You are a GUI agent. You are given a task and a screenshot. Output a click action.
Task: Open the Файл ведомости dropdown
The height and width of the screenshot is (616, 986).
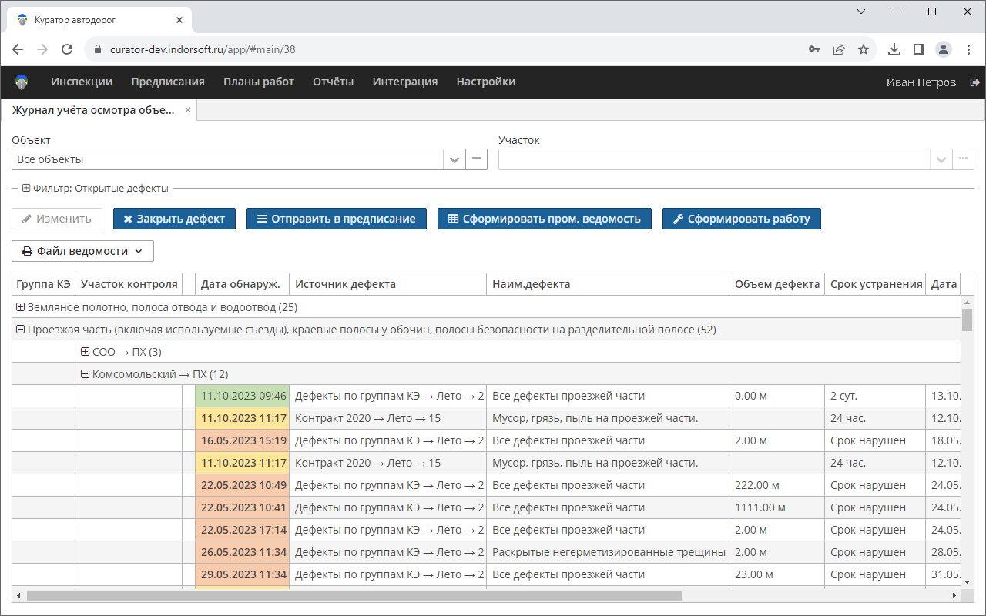pos(82,251)
